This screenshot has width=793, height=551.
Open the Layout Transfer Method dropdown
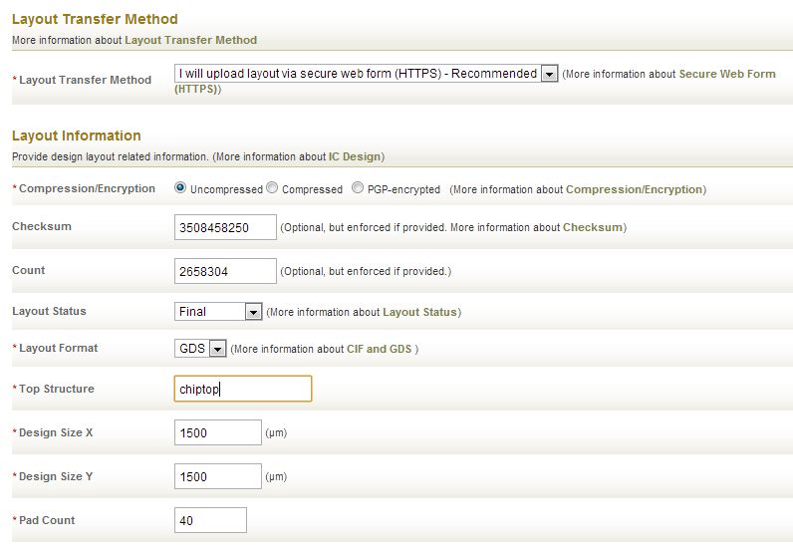pos(366,74)
